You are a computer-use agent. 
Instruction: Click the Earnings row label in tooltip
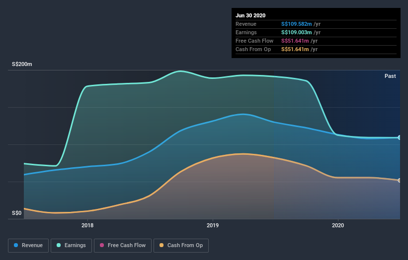[246, 32]
